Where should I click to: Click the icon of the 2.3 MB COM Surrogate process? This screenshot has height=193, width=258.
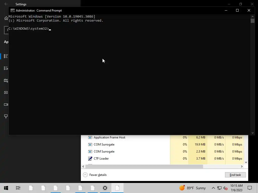pos(90,152)
